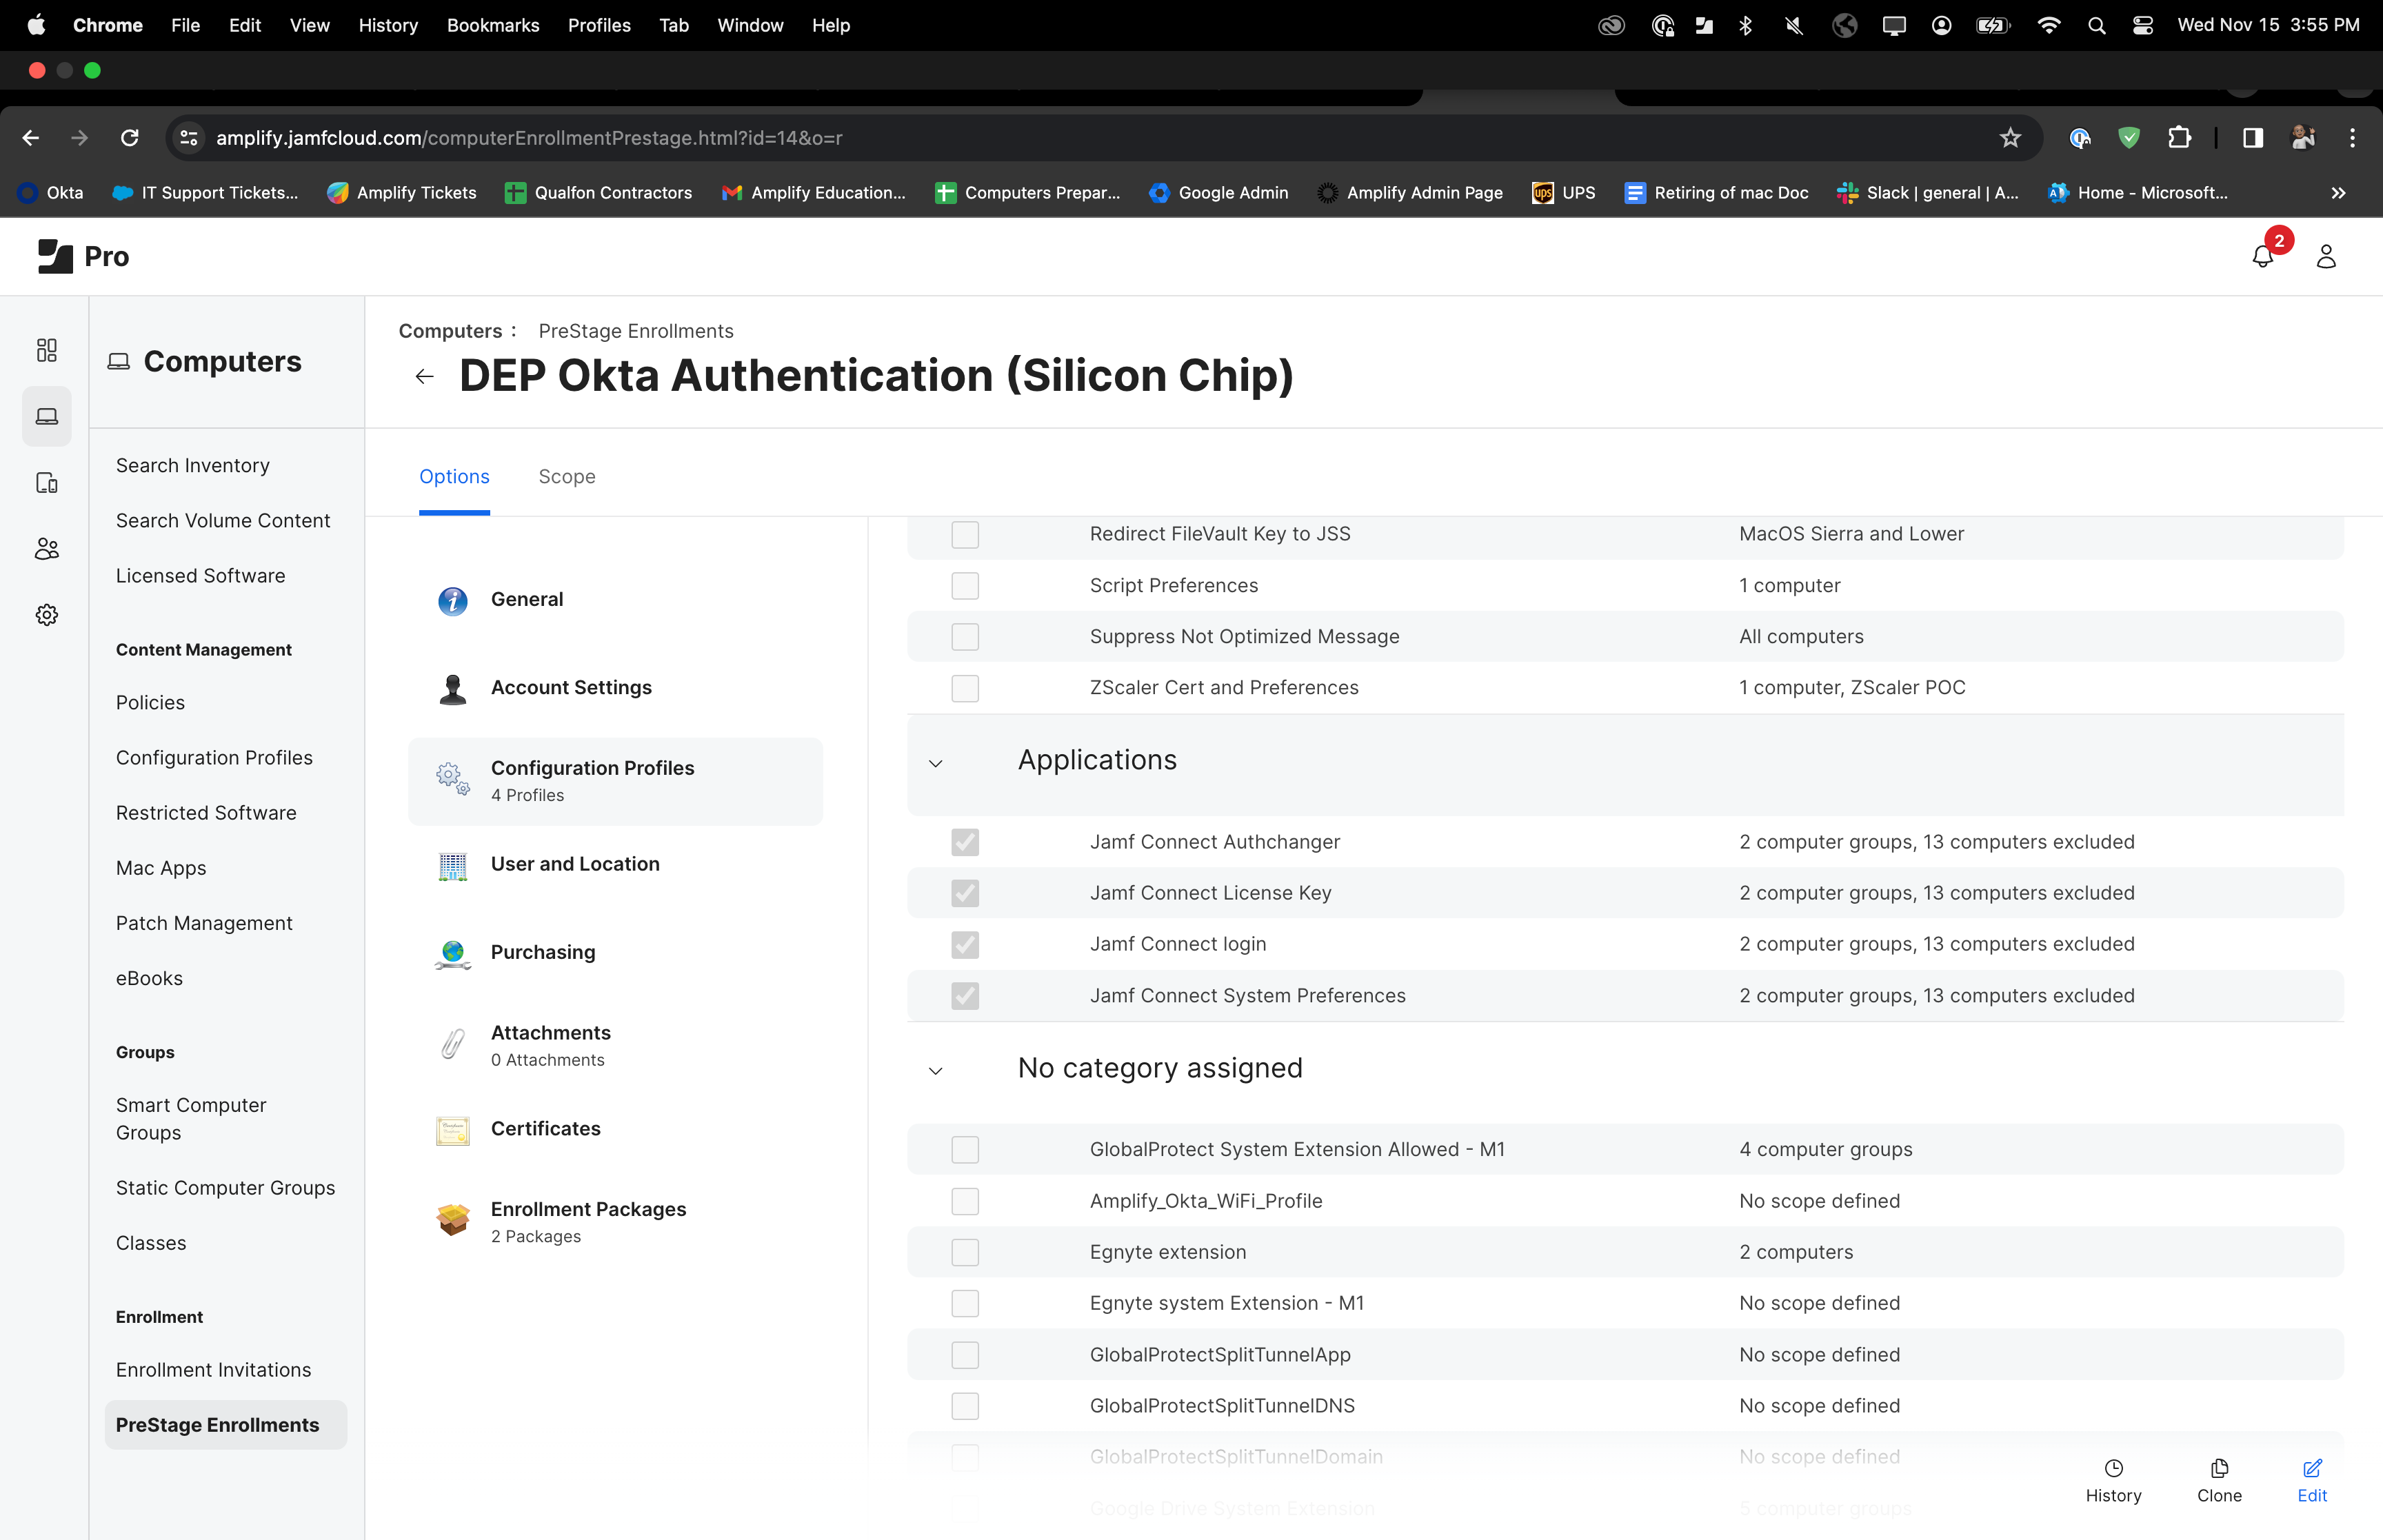Open Spotlight search in menu bar
This screenshot has width=2383, height=1540.
[x=2096, y=25]
